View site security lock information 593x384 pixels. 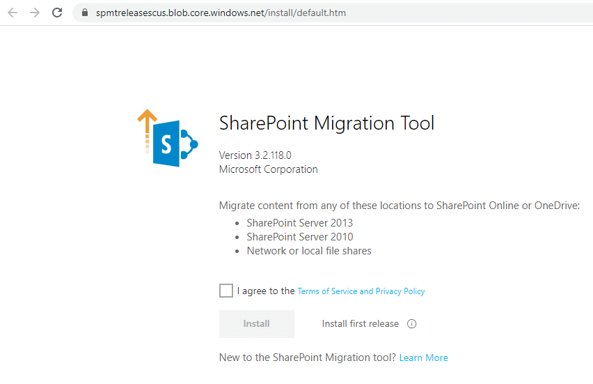pyautogui.click(x=85, y=13)
